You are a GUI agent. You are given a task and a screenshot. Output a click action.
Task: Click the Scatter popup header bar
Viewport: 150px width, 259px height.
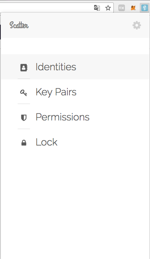pyautogui.click(x=75, y=25)
